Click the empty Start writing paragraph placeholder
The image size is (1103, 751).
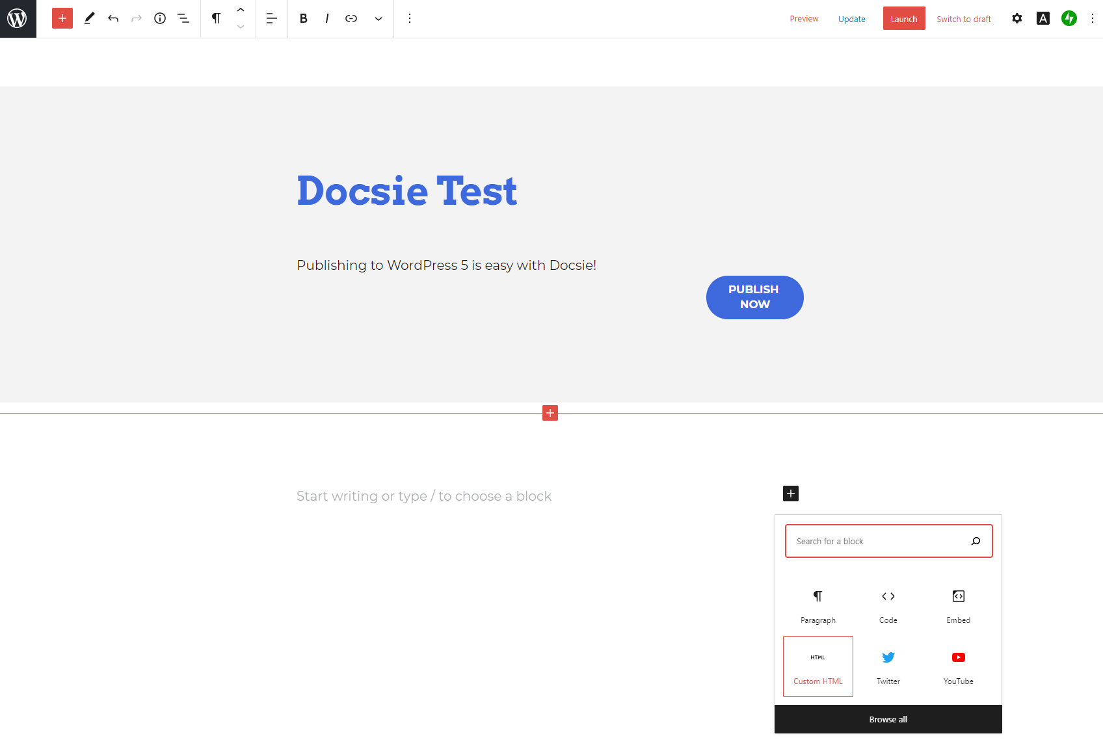click(x=424, y=496)
